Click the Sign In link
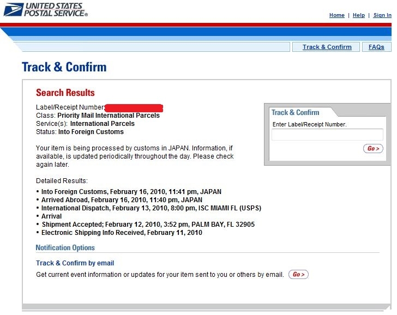Screen dimensions: 397x315 (x=382, y=15)
